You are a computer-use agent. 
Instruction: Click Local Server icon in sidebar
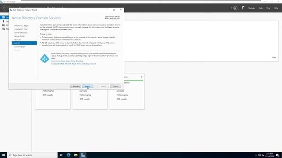pyautogui.click(x=4, y=21)
